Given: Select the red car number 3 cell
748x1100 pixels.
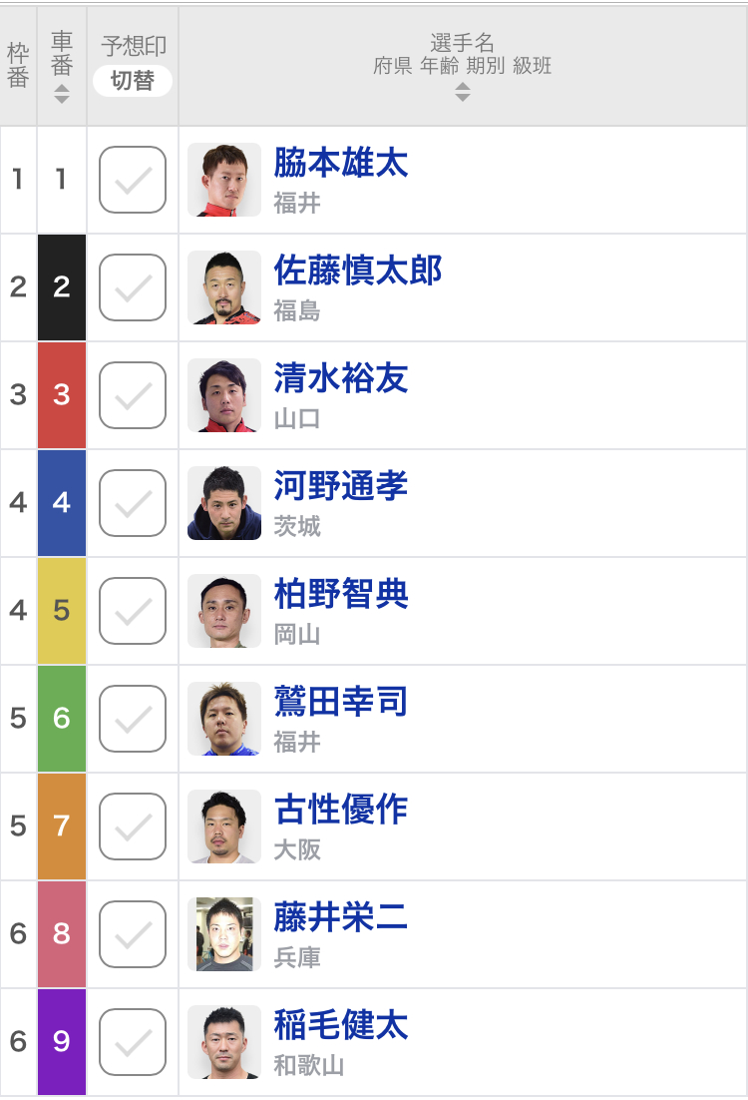Looking at the screenshot, I should [62, 395].
